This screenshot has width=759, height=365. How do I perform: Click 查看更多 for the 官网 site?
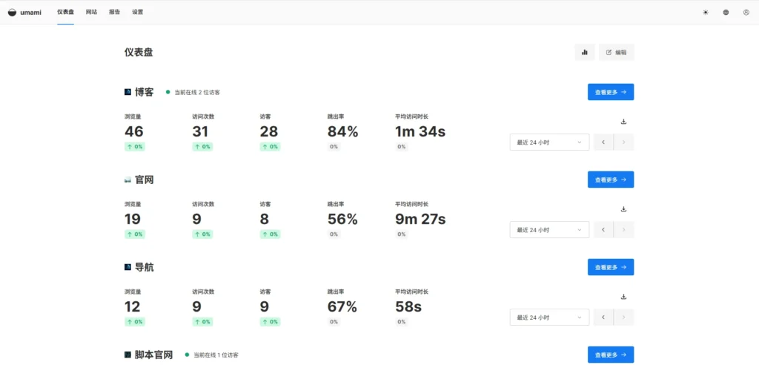coord(610,180)
